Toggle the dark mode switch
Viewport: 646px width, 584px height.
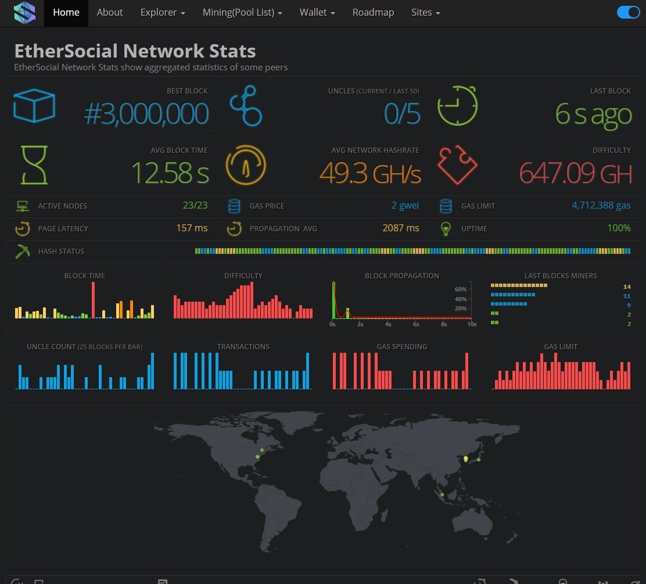pyautogui.click(x=628, y=12)
